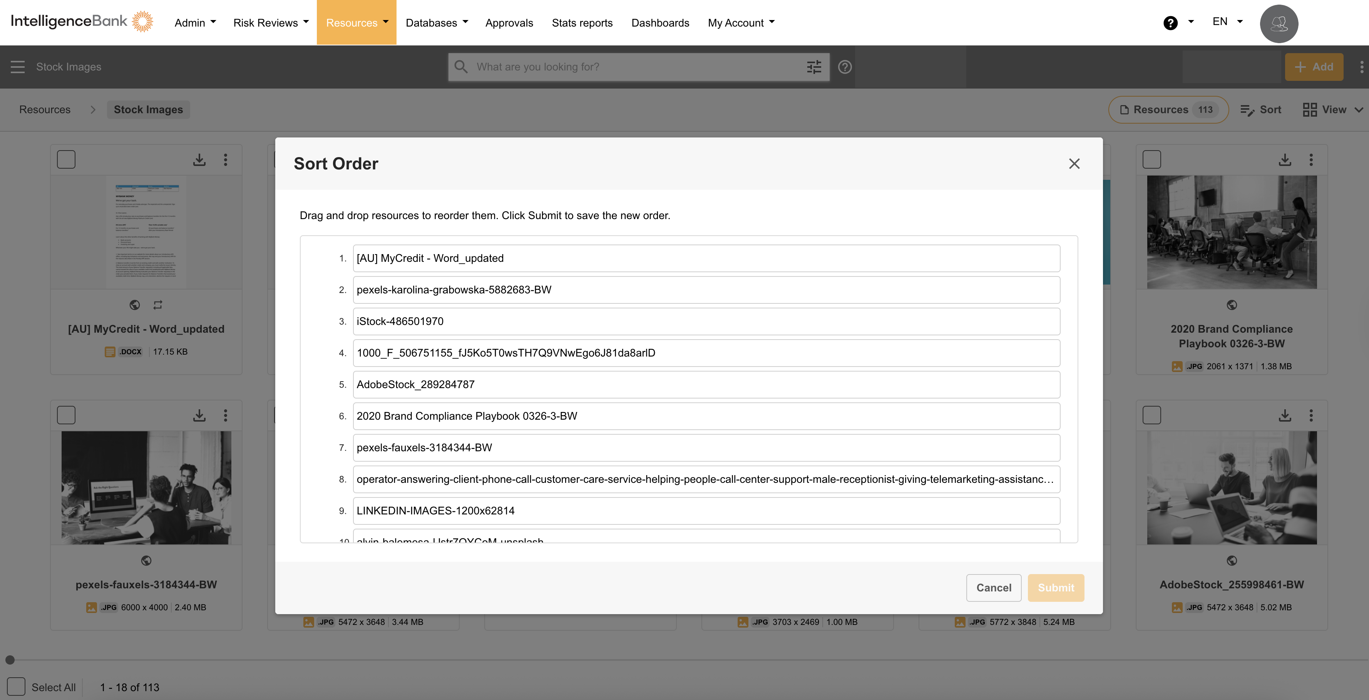This screenshot has width=1369, height=700.
Task: Close the Sort Order dialog
Action: pyautogui.click(x=1074, y=164)
